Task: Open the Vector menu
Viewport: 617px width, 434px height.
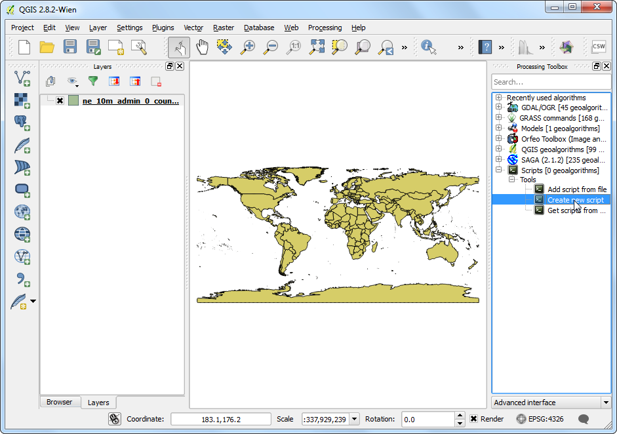Action: coord(193,28)
